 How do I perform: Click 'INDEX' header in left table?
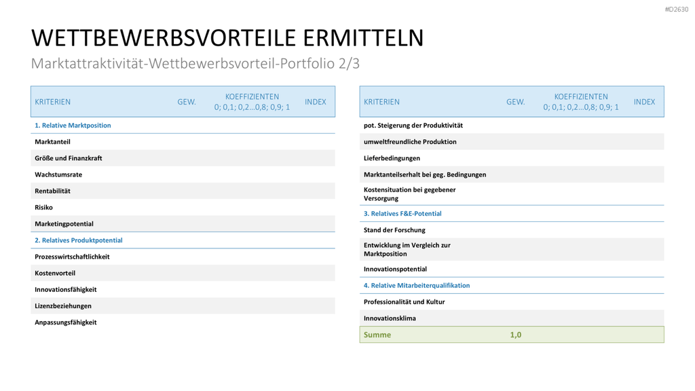click(x=315, y=102)
